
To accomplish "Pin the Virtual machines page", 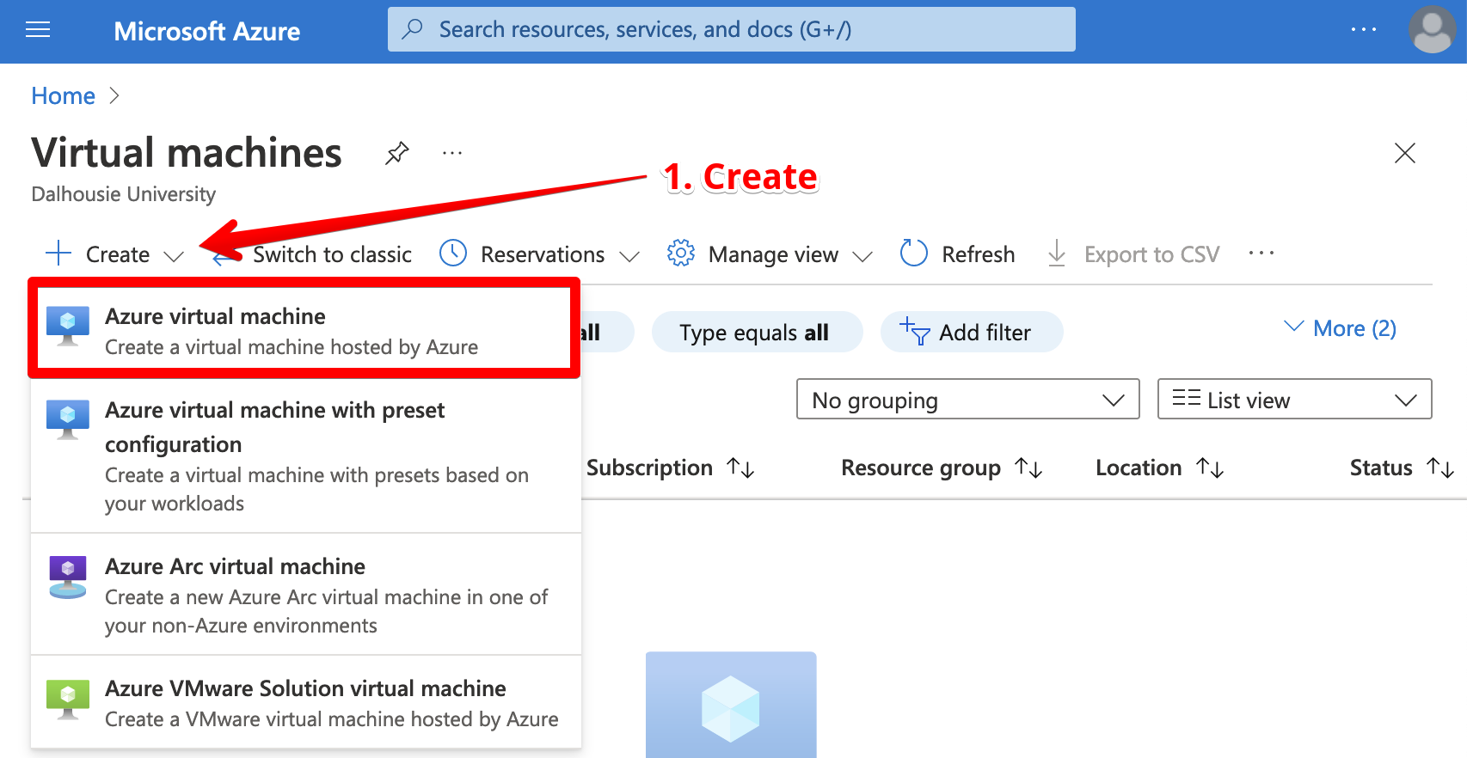I will tap(396, 154).
